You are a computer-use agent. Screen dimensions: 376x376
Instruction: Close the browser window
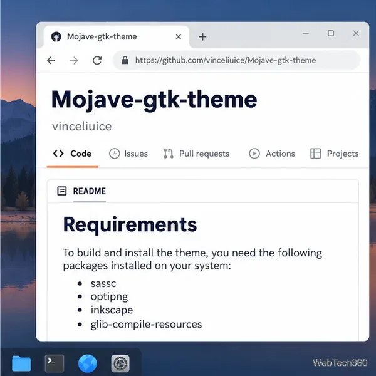(356, 33)
